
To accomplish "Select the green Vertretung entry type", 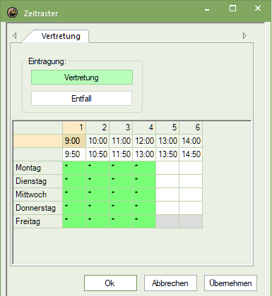I will pos(82,78).
